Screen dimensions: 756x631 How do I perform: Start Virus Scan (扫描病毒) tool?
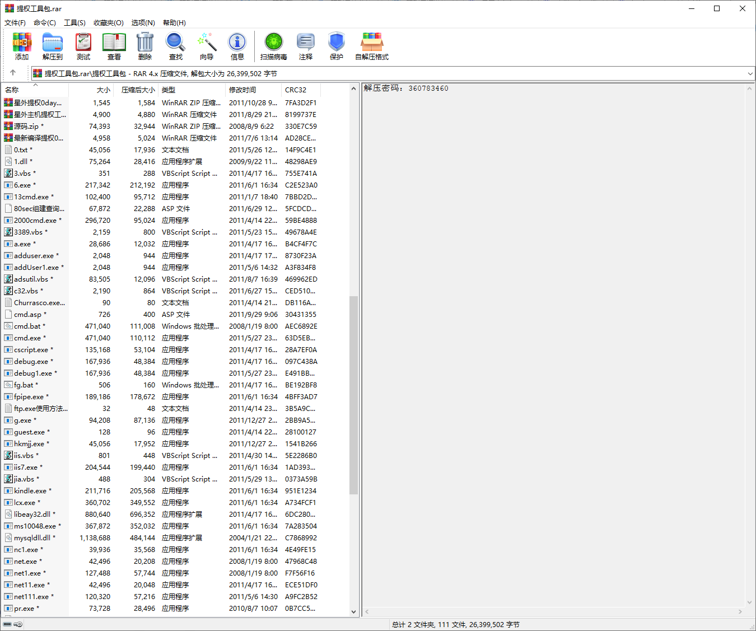click(274, 46)
